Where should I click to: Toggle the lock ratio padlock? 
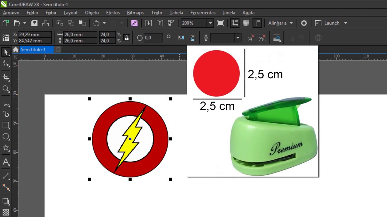point(127,38)
